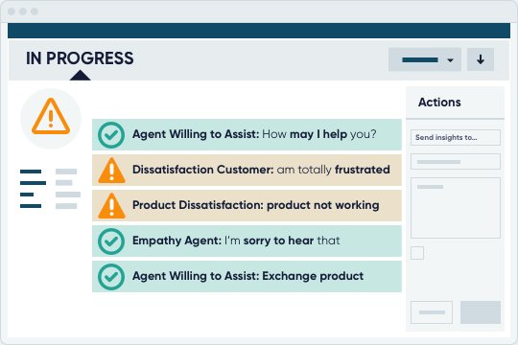Click the filled gray button in Actions panel

(x=481, y=312)
